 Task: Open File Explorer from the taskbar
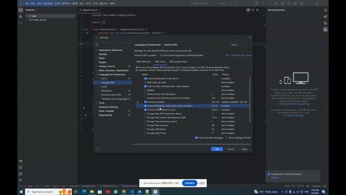click(x=92, y=192)
